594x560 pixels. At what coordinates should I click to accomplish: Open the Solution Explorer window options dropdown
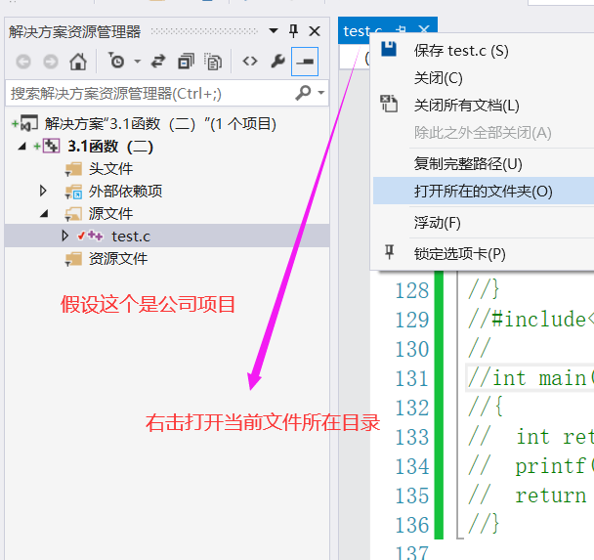coord(274,30)
